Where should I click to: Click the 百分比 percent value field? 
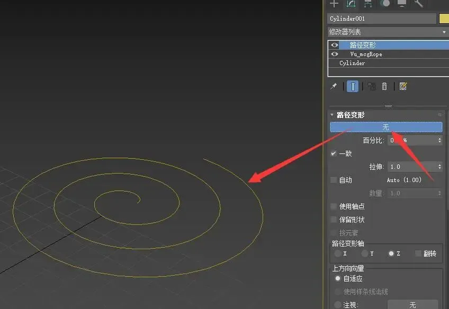tap(411, 140)
